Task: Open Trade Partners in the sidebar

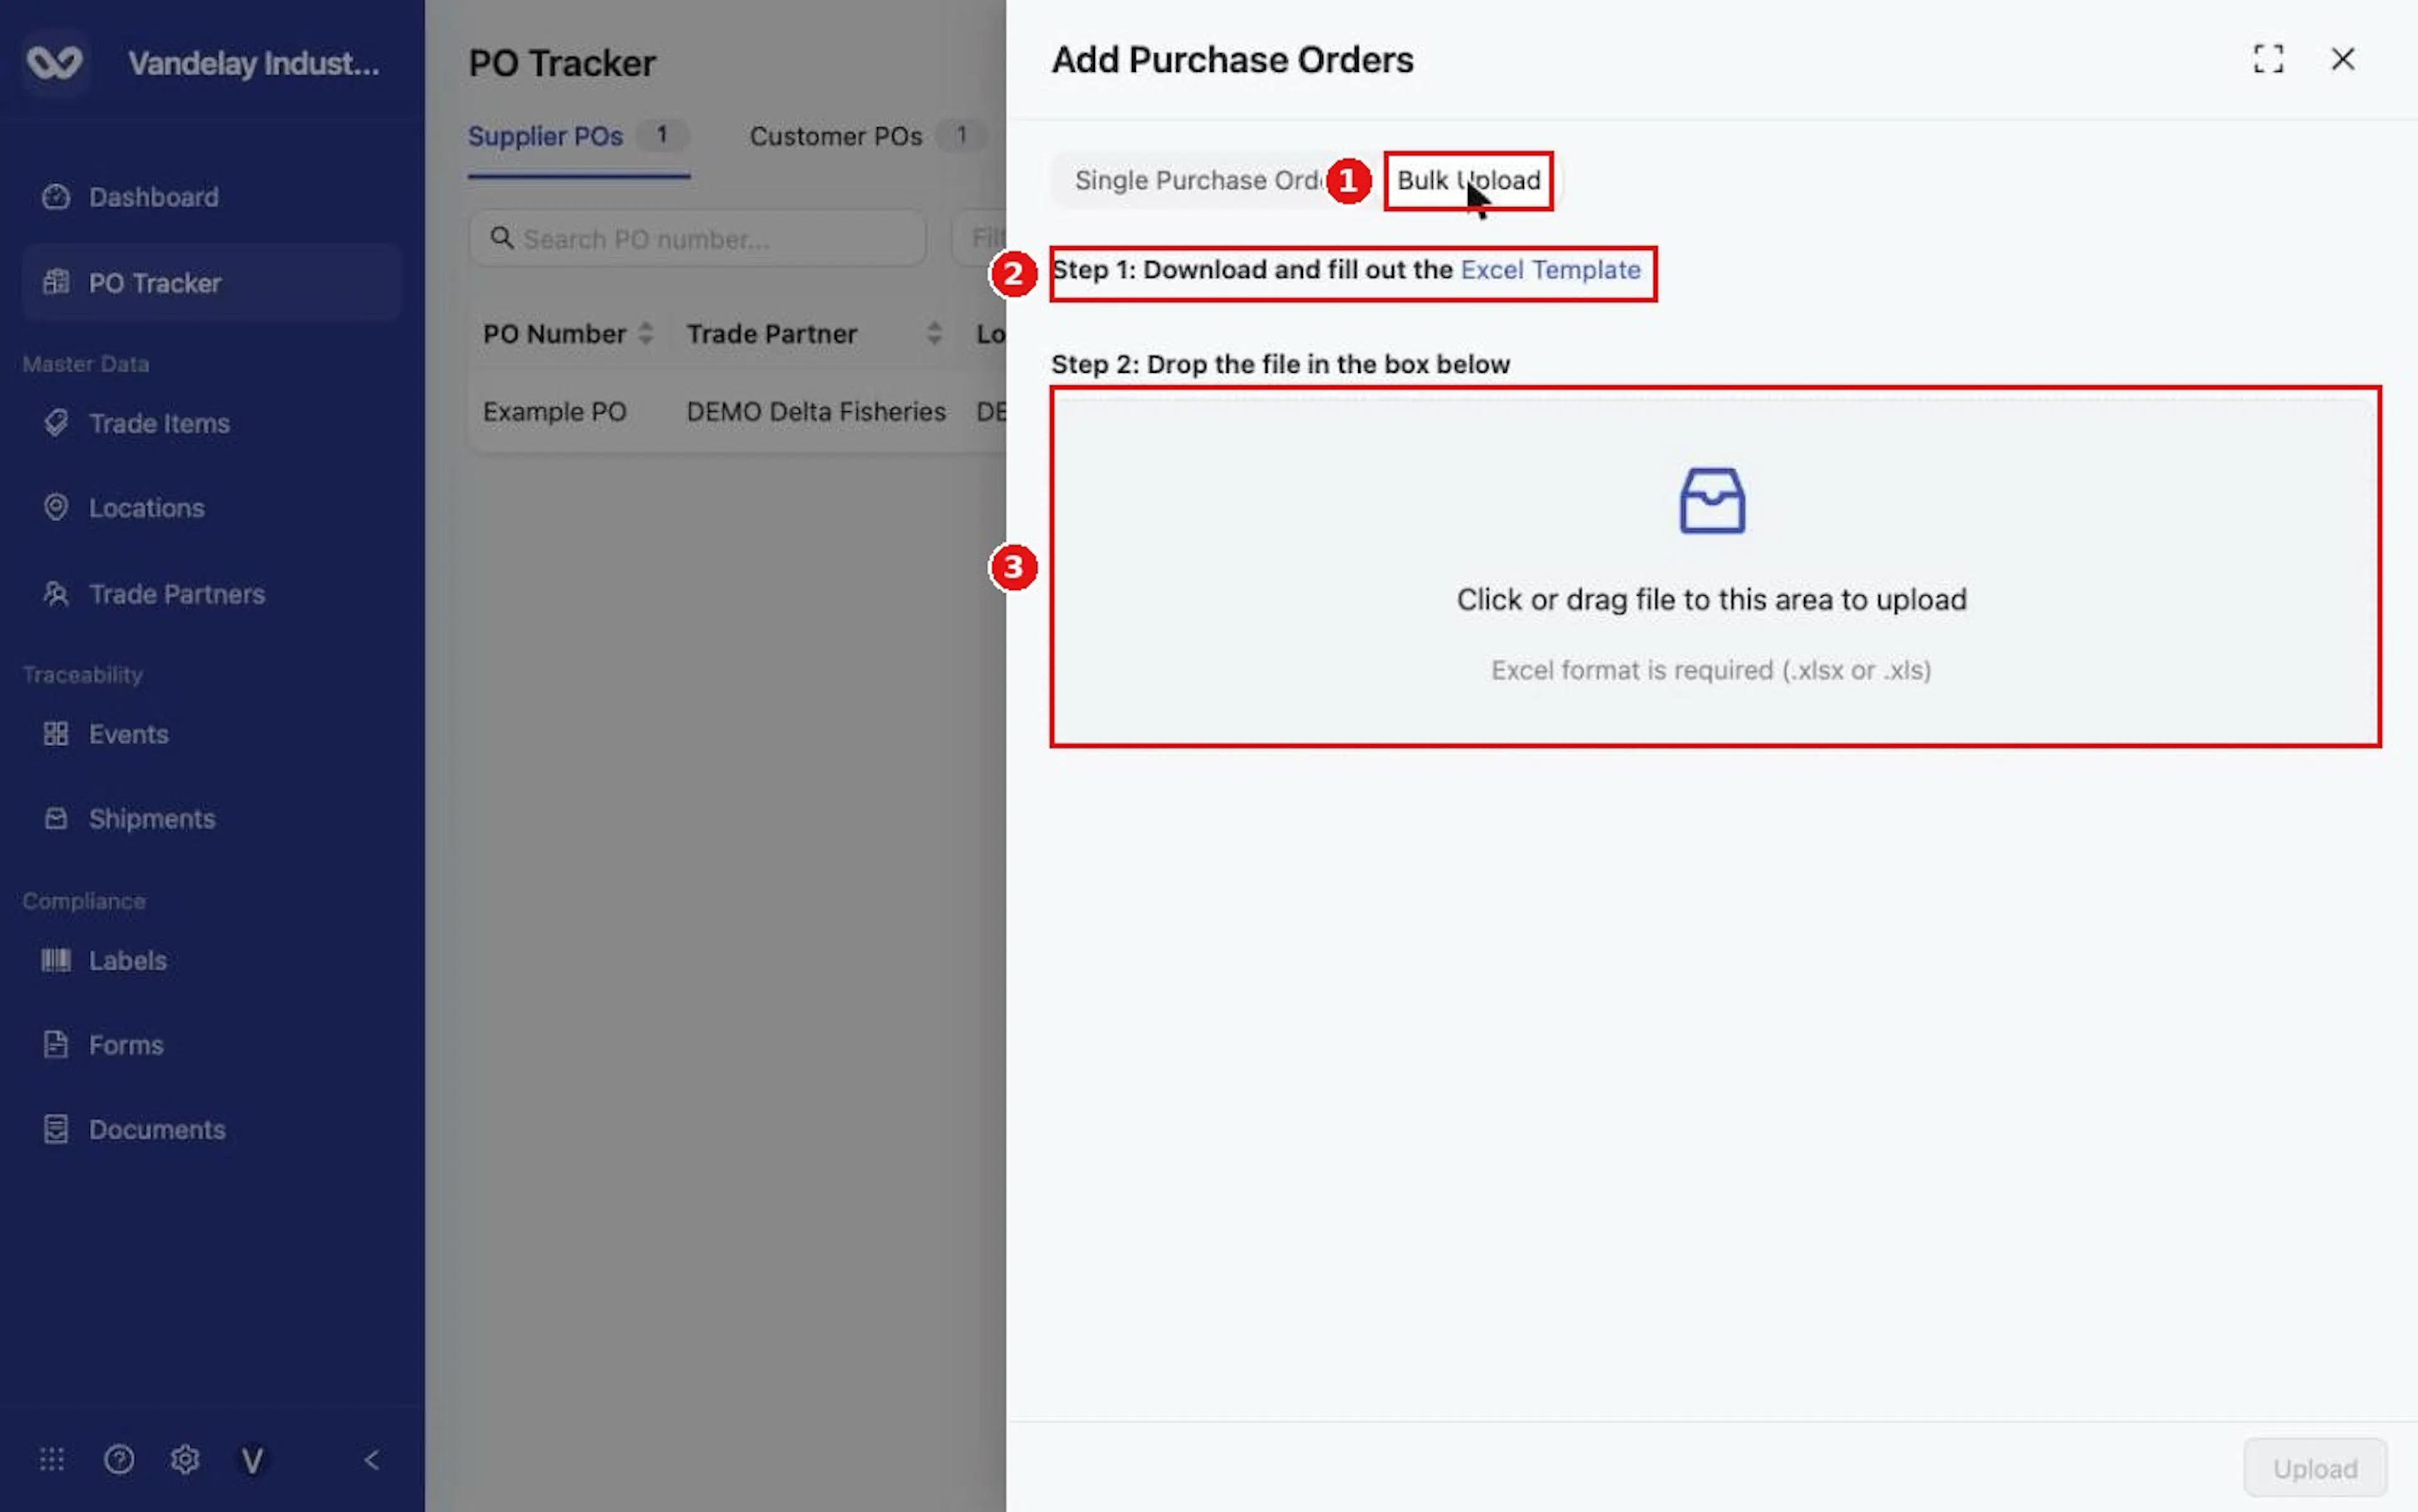Action: 211,594
